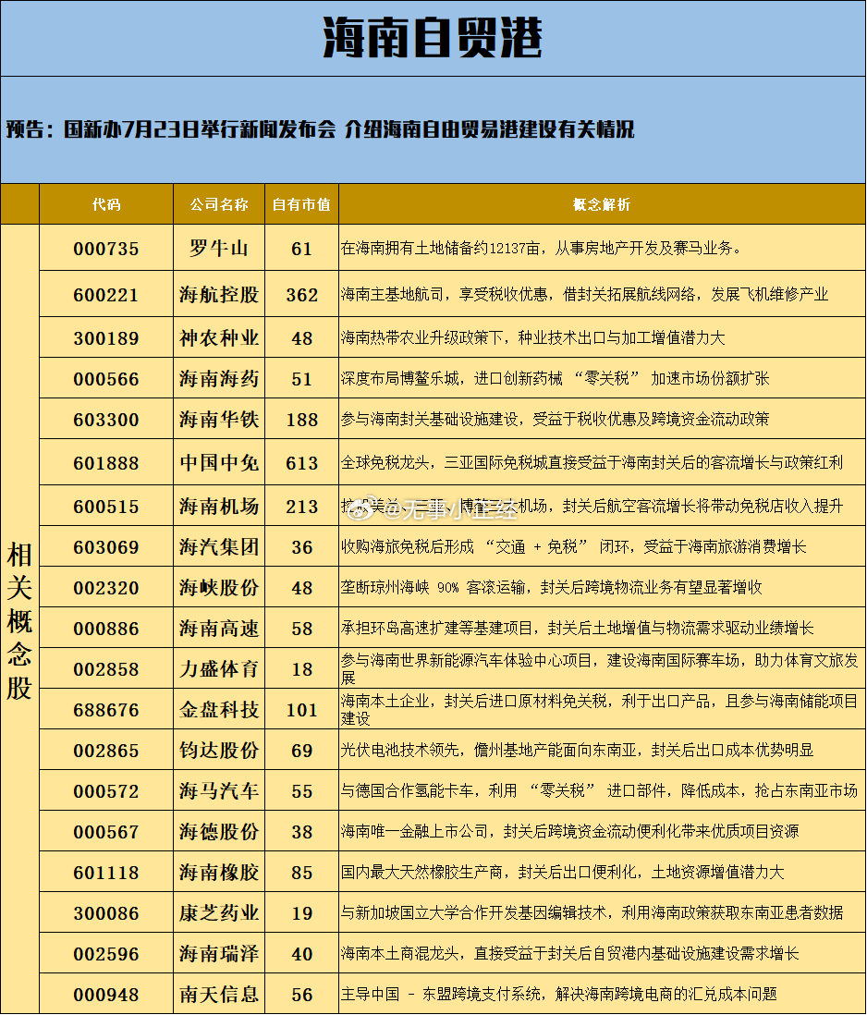
Task: Select stock code 300086
Action: 106,914
